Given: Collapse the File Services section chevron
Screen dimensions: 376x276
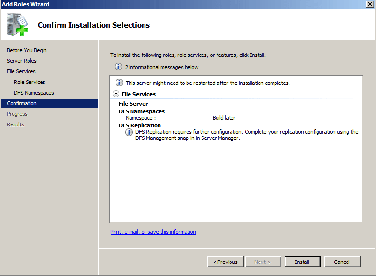Looking at the screenshot, I should 116,94.
